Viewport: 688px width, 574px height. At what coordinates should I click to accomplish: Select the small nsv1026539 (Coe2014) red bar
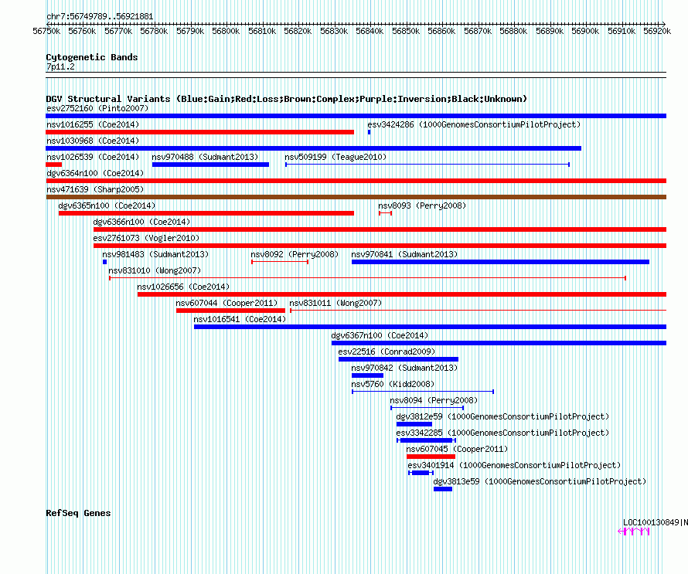click(53, 165)
